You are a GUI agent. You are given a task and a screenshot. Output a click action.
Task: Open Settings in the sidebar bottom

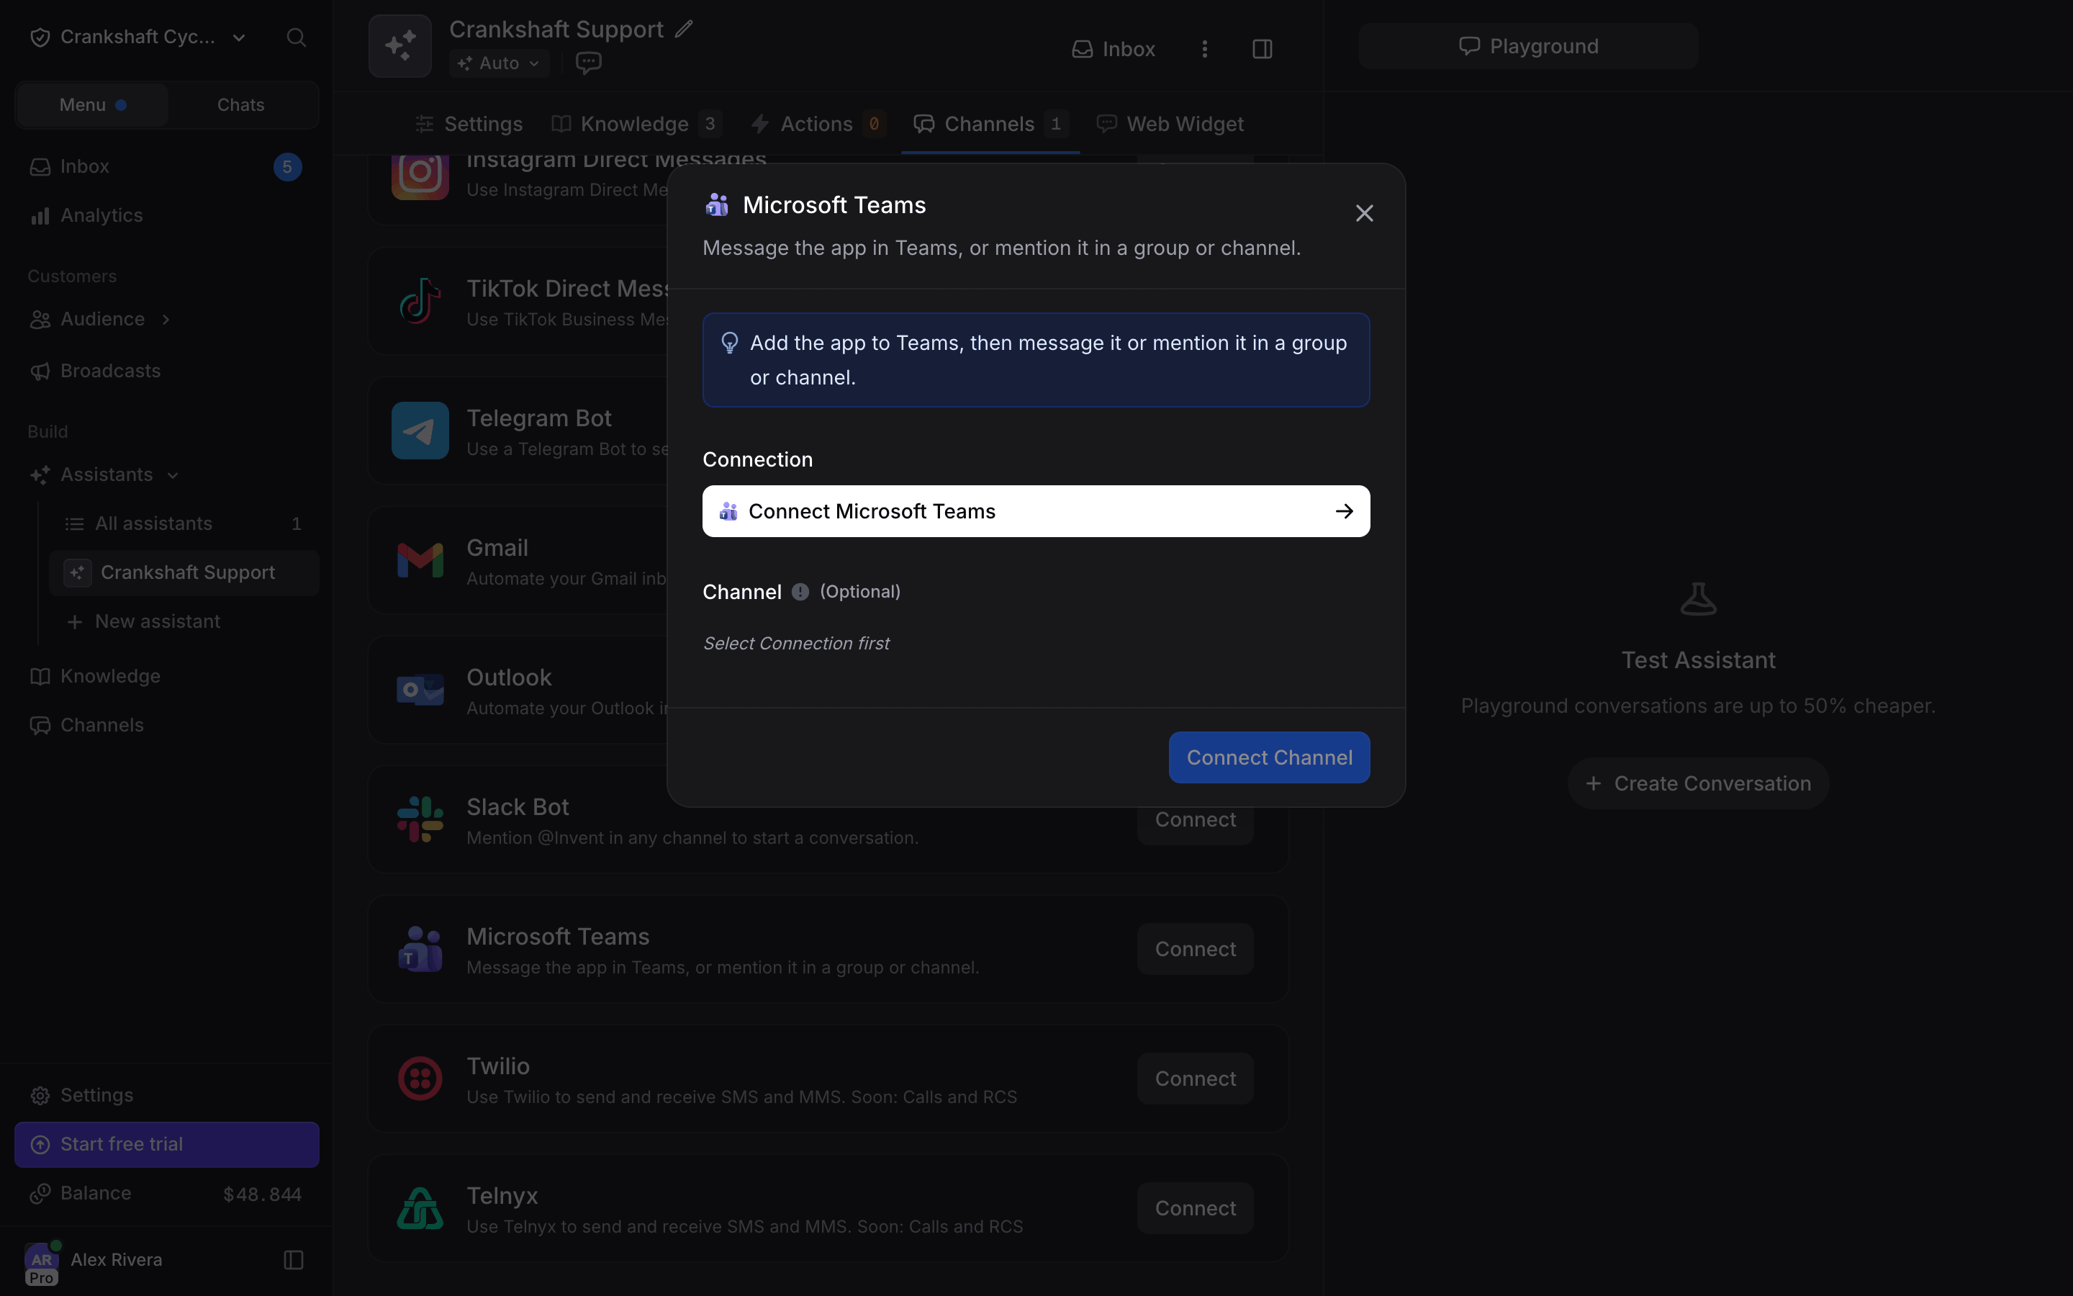(x=166, y=1095)
